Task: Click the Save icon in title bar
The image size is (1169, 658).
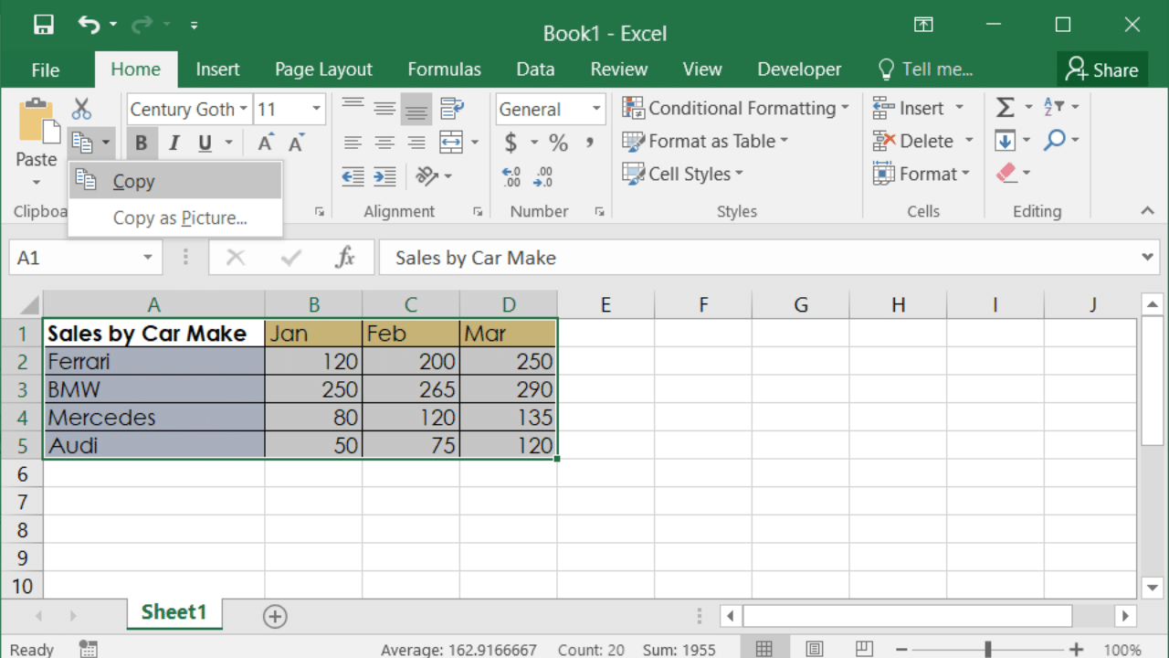Action: tap(43, 25)
